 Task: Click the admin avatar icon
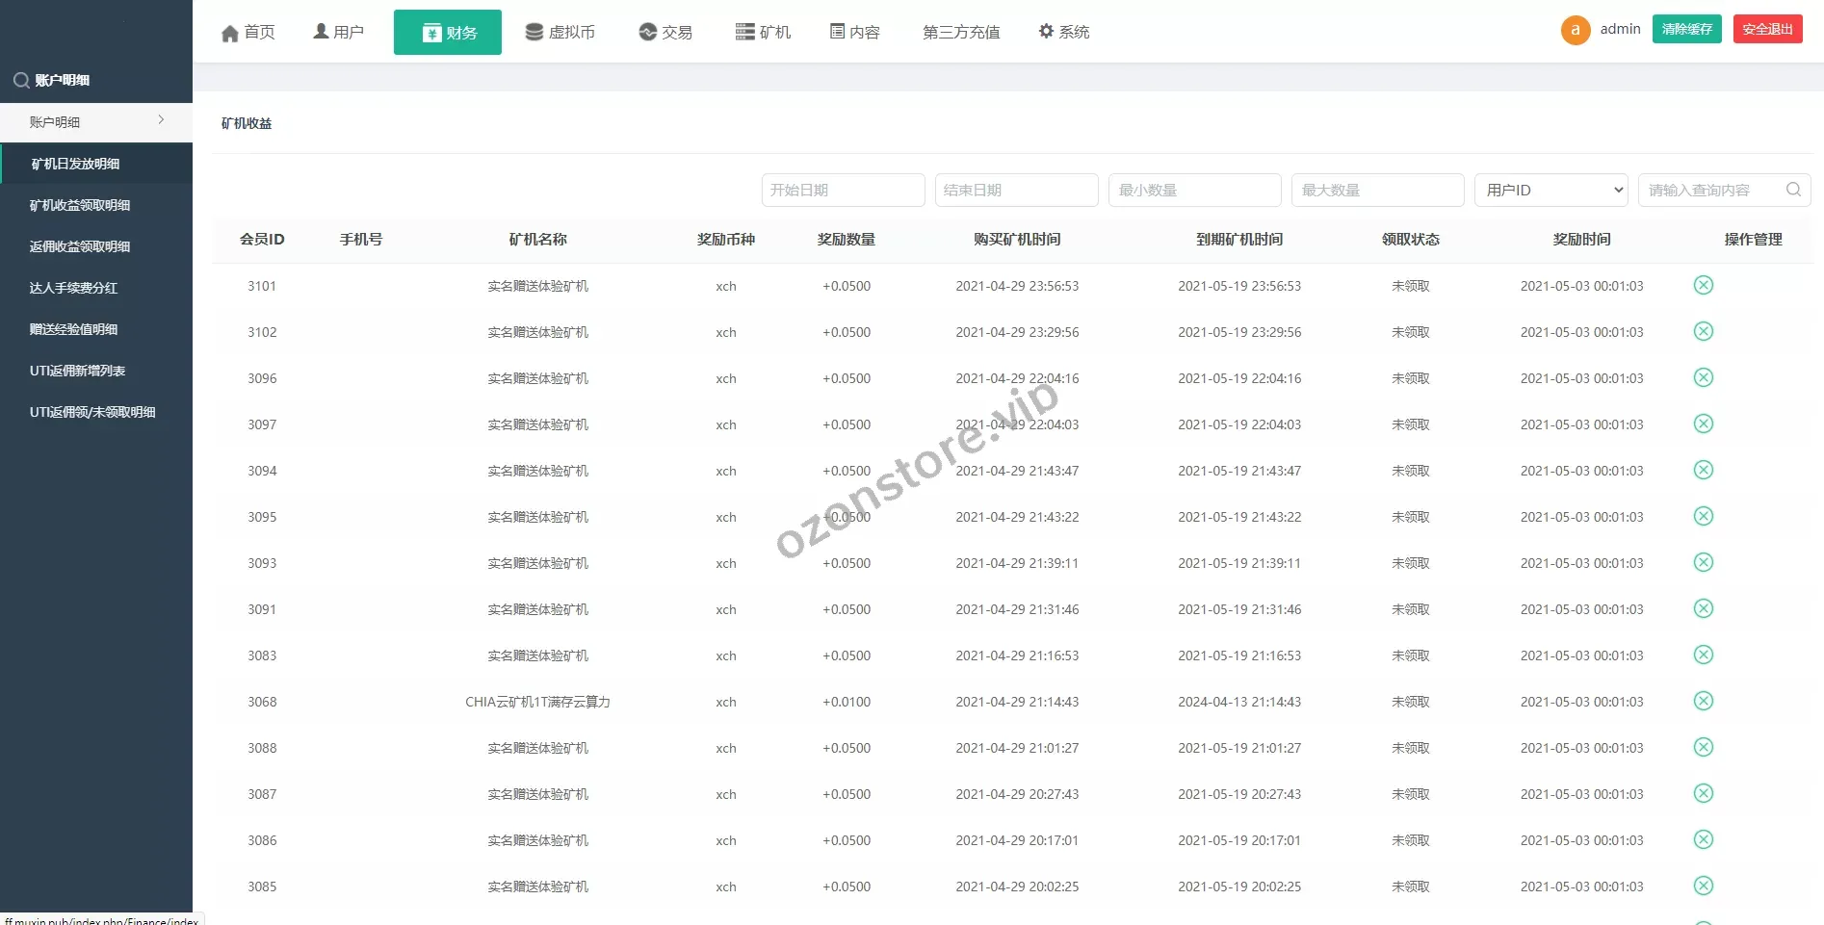click(1575, 30)
